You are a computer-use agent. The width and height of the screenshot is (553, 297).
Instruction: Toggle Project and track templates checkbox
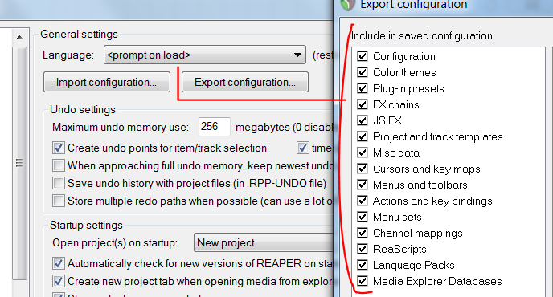(x=363, y=136)
